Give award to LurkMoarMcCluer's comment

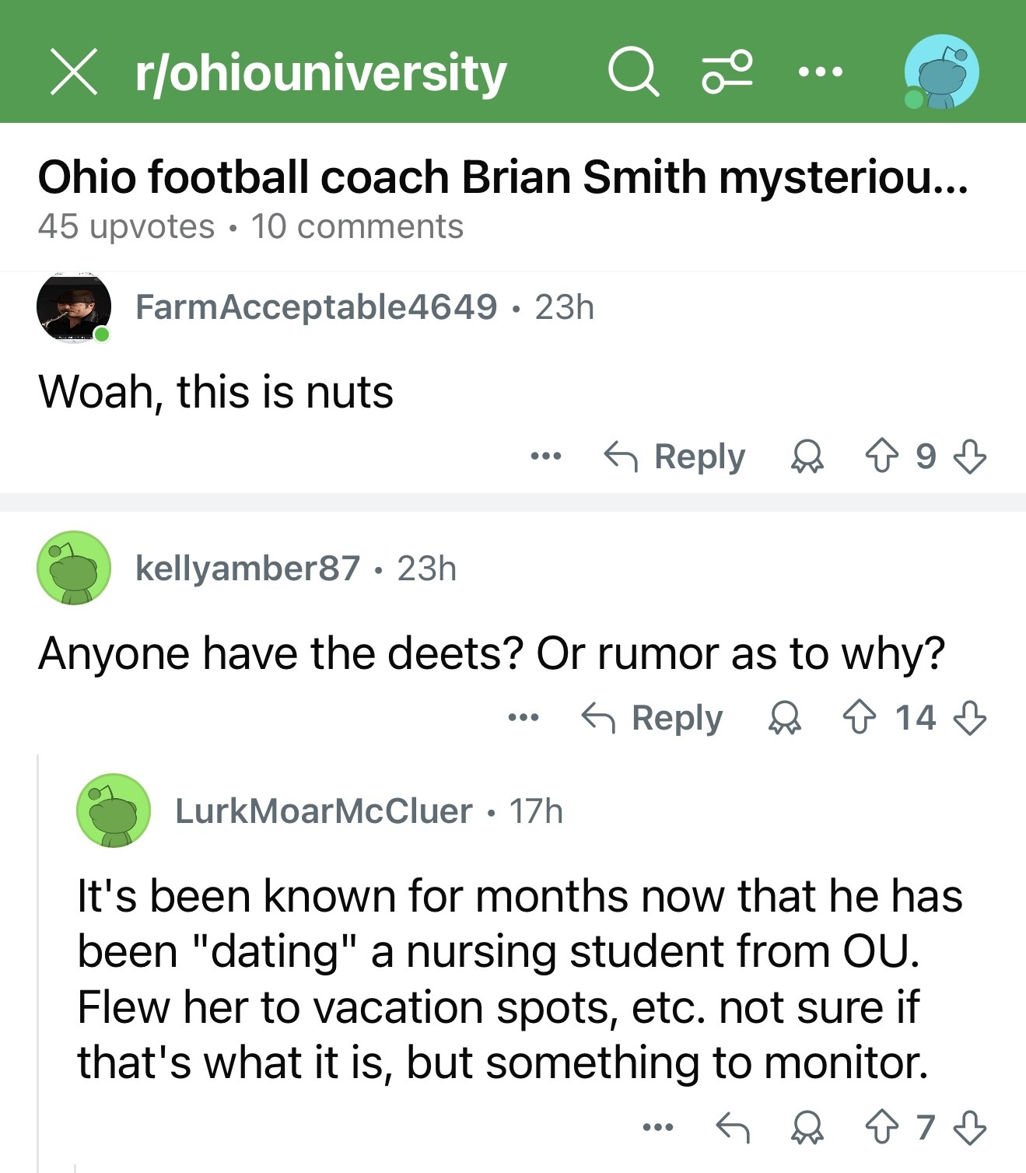point(807,1127)
